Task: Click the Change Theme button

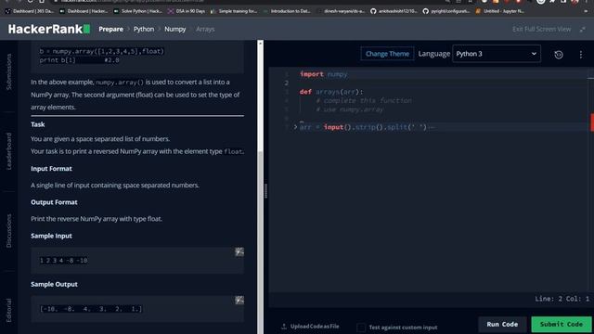Action: pos(387,54)
